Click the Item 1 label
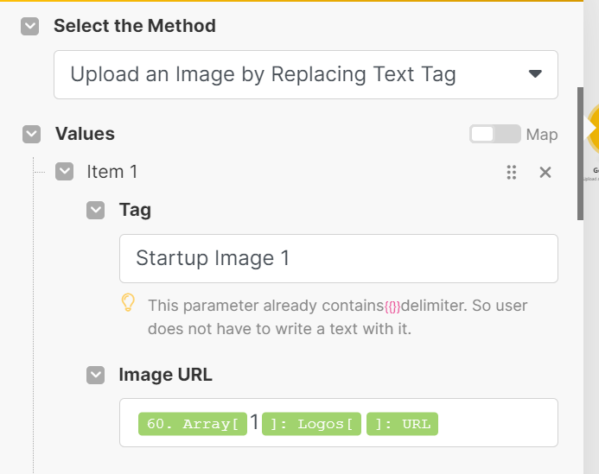 point(112,172)
